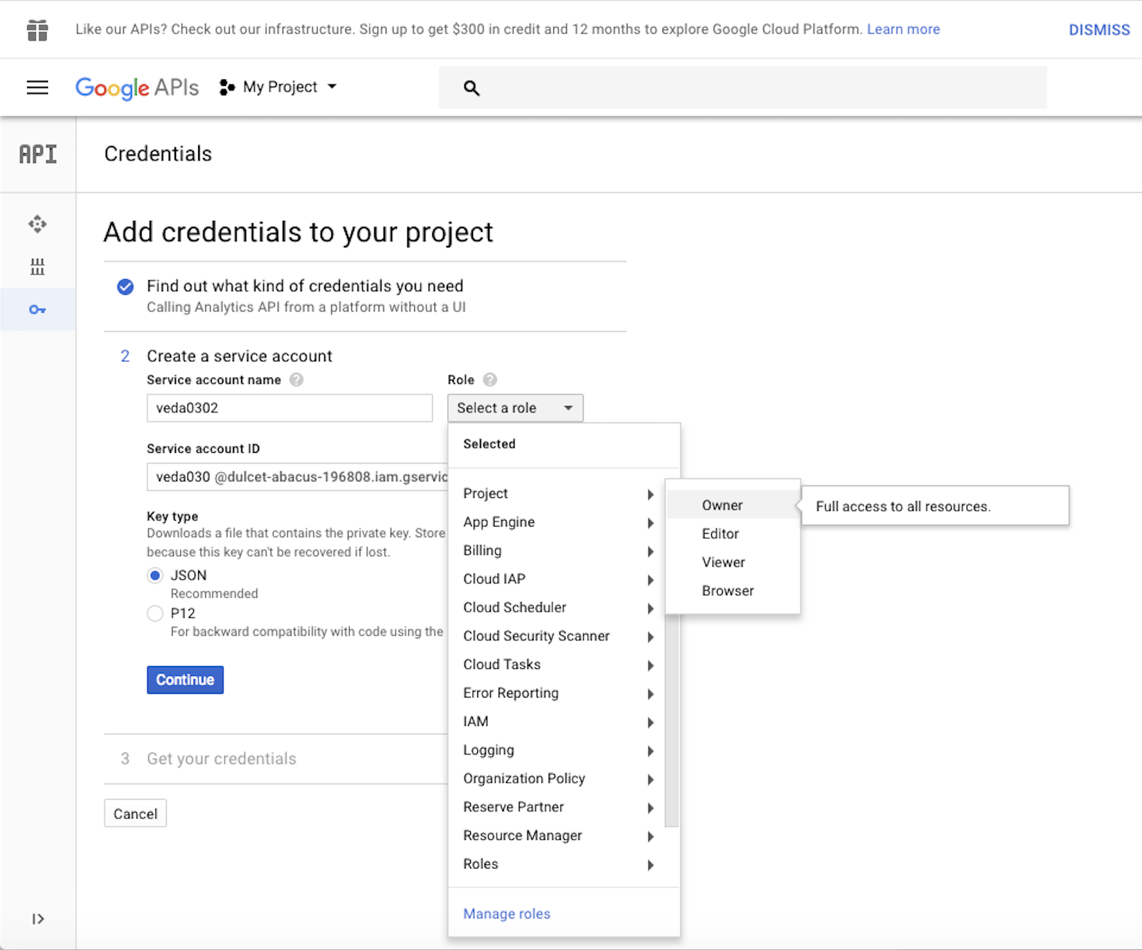The height and width of the screenshot is (950, 1142).
Task: Expand the Error Reporting submenu arrow
Action: (x=650, y=694)
